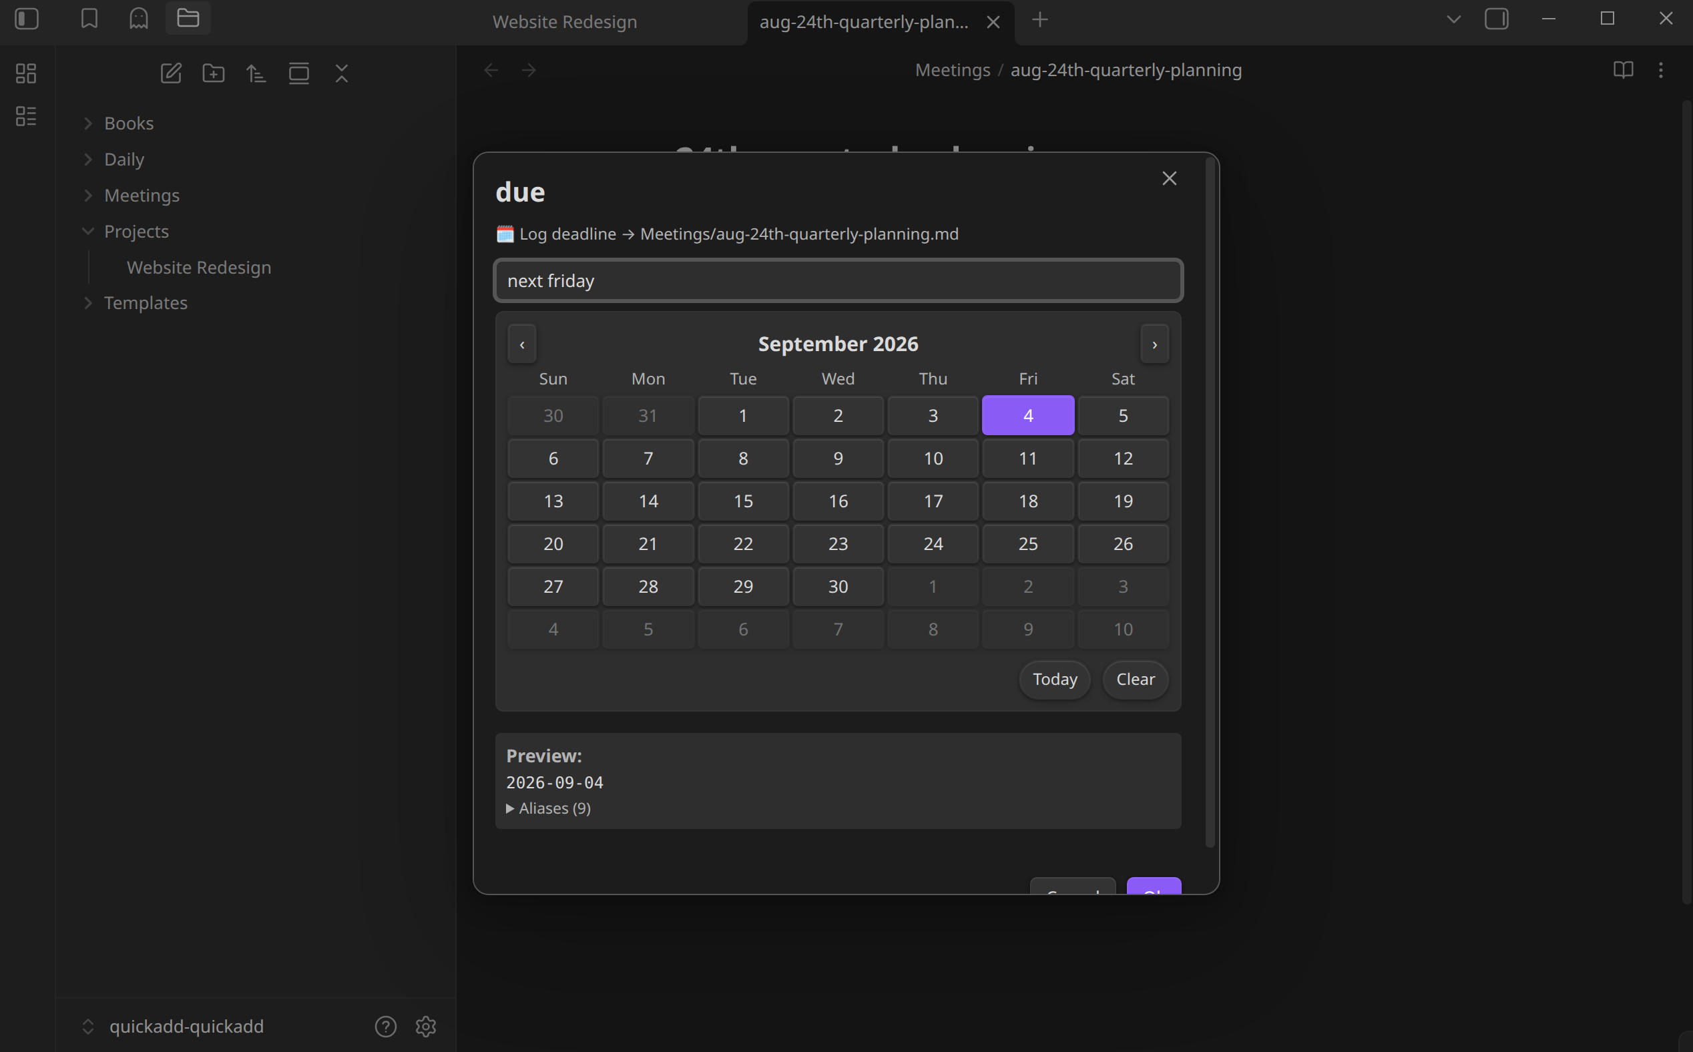Click the Today button
Screen dimensions: 1693x1052
[x=1054, y=679]
